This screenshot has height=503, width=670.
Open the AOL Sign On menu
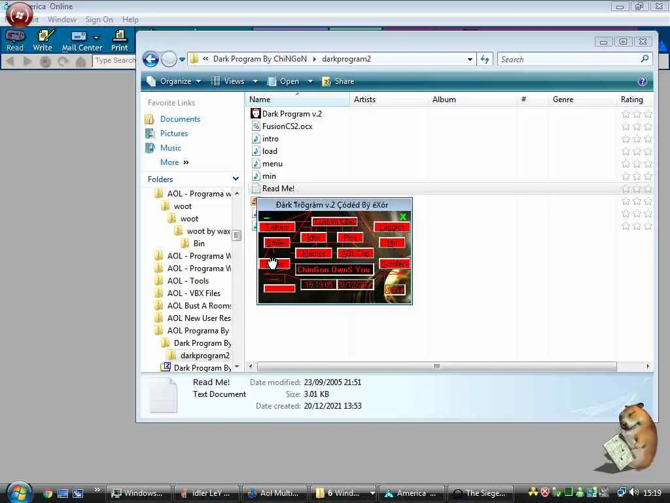coord(99,20)
